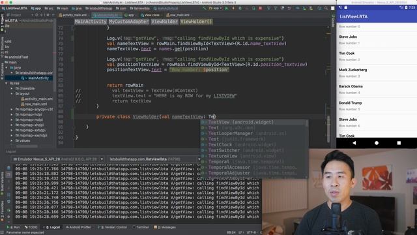Click java breadcrumb in navigation bar
The image size is (417, 235).
[x=77, y=8]
